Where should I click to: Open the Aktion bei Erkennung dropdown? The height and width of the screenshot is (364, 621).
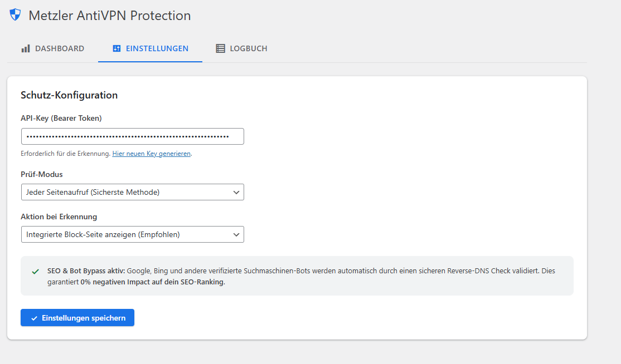(x=132, y=234)
